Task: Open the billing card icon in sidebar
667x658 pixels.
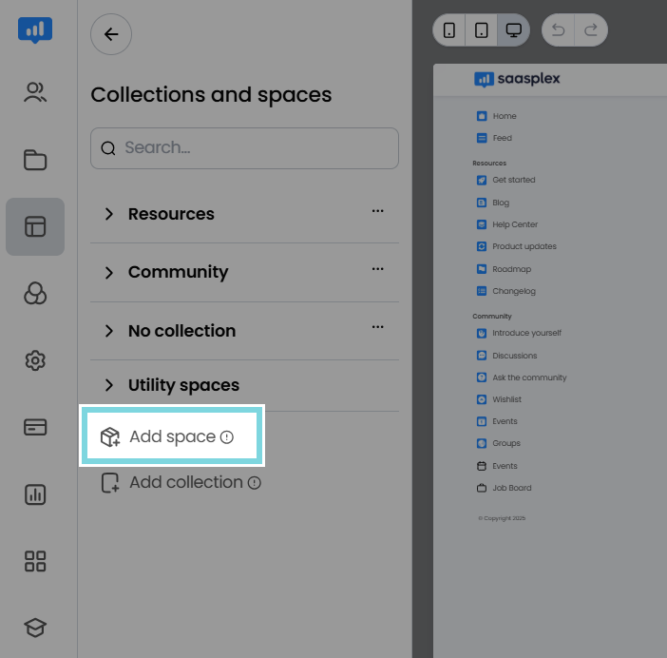Action: coord(35,427)
